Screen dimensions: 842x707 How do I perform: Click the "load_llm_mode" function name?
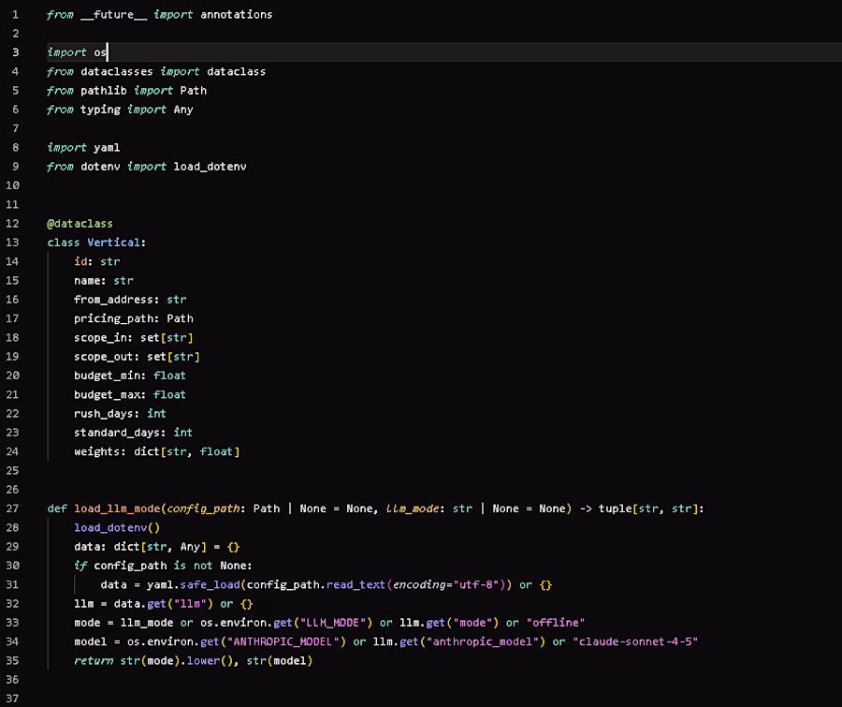pos(117,508)
